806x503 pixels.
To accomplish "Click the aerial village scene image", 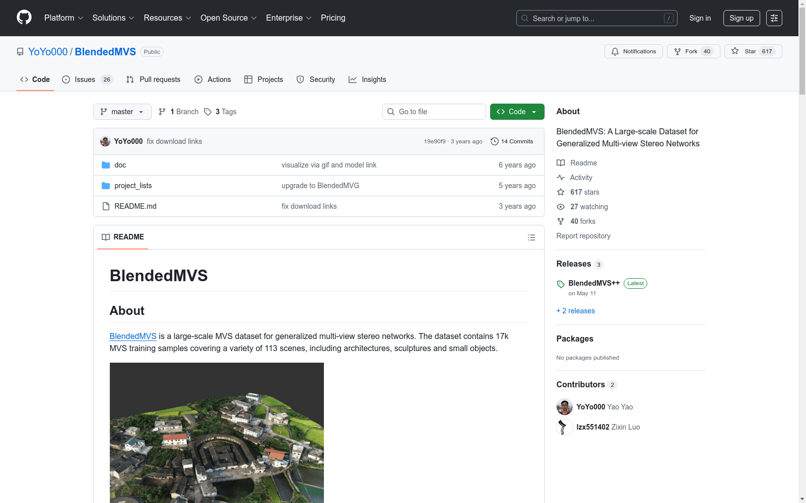I will pyautogui.click(x=217, y=433).
